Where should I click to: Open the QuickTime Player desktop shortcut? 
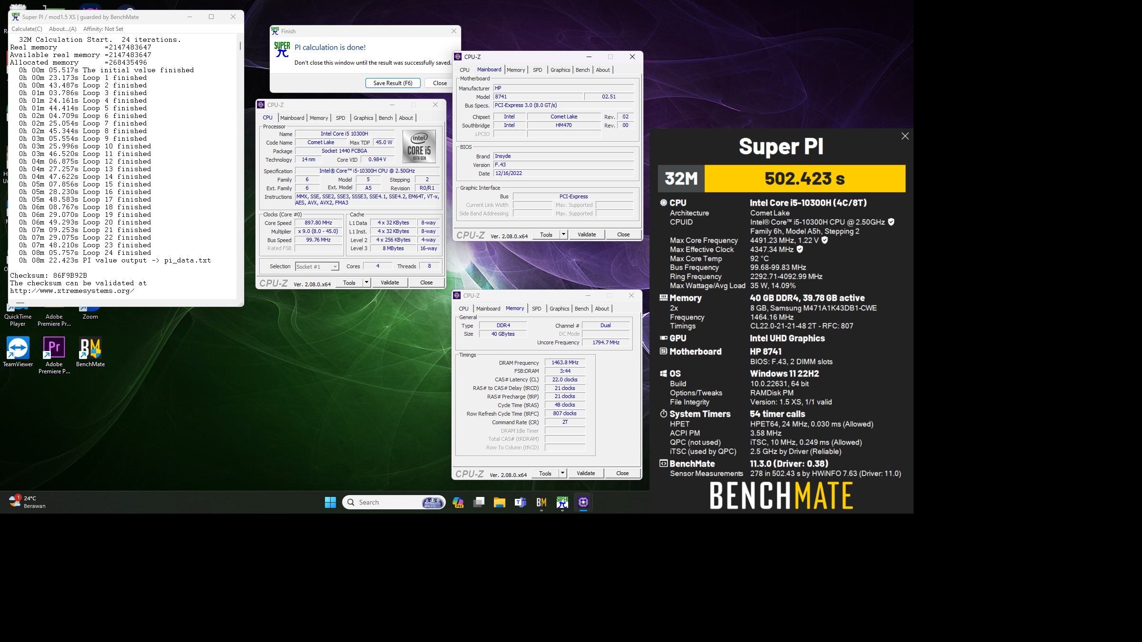click(x=18, y=315)
